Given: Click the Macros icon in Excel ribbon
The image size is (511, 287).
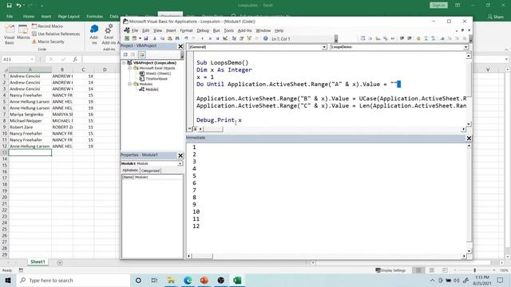Looking at the screenshot, I should (23, 33).
